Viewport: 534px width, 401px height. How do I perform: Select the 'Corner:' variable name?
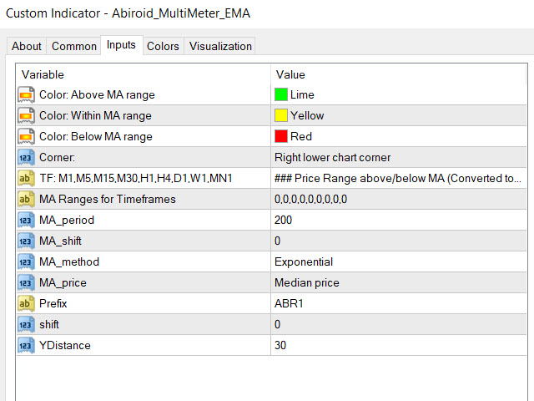point(58,158)
